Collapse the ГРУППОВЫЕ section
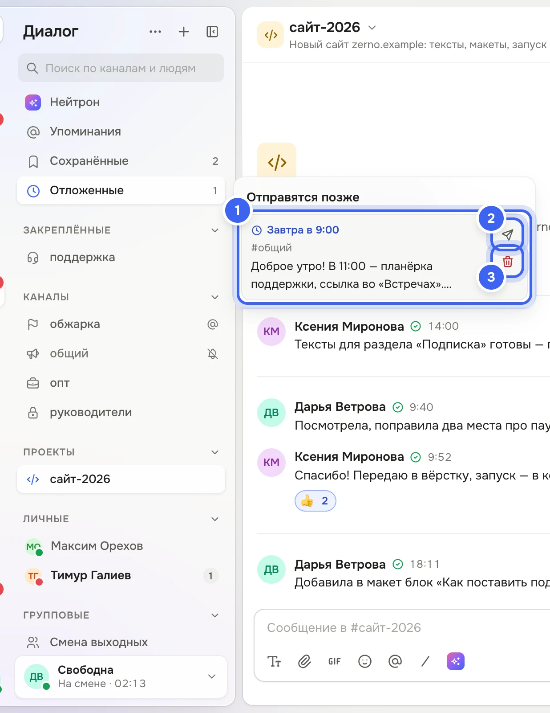 click(x=215, y=615)
